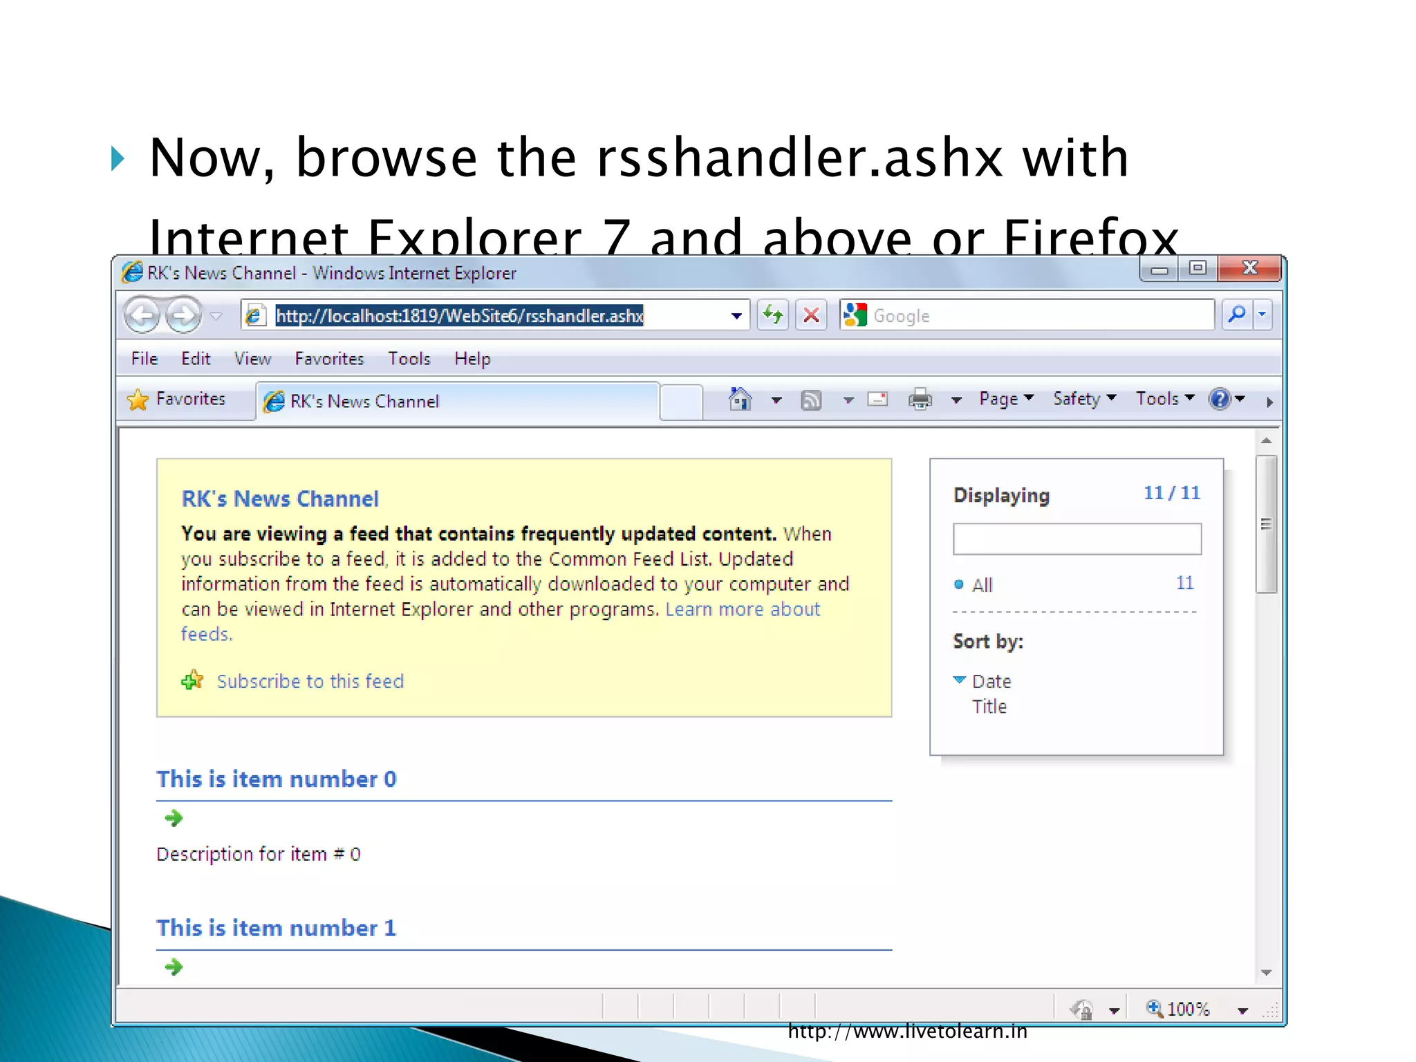
Task: Sort feed items by Title
Action: [x=989, y=707]
